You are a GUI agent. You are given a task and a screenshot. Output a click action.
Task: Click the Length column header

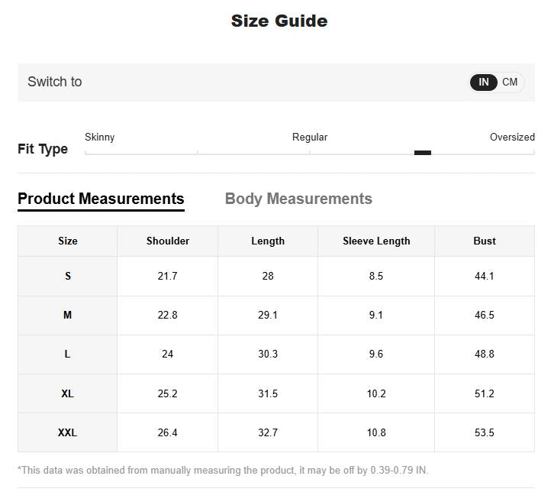click(x=268, y=241)
